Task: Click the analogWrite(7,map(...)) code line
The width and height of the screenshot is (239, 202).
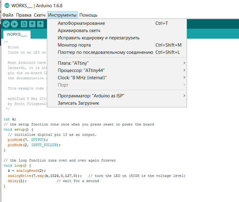Action: [x=45, y=176]
